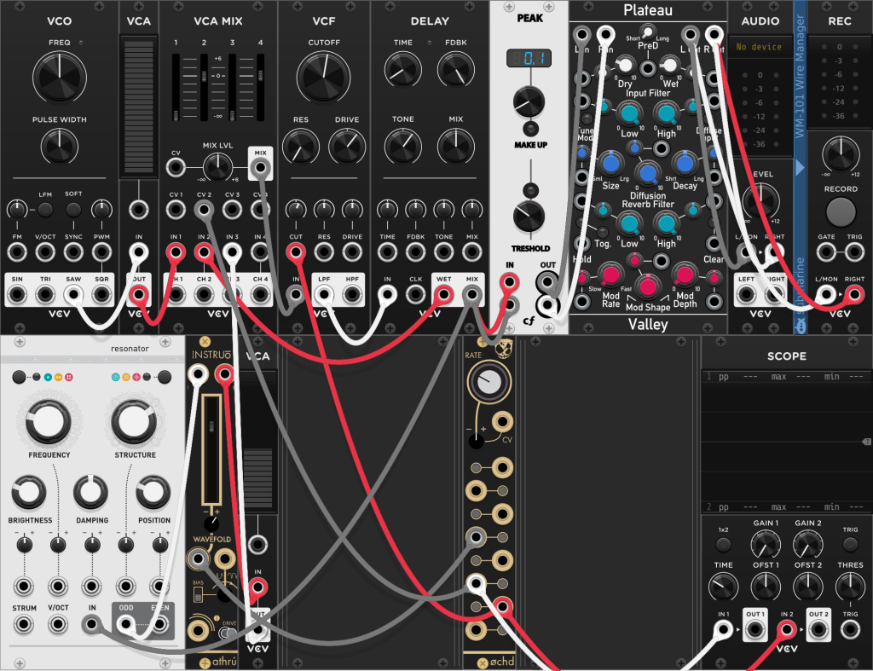Click the SCOPE TIME knob
873x671 pixels.
pos(723,587)
